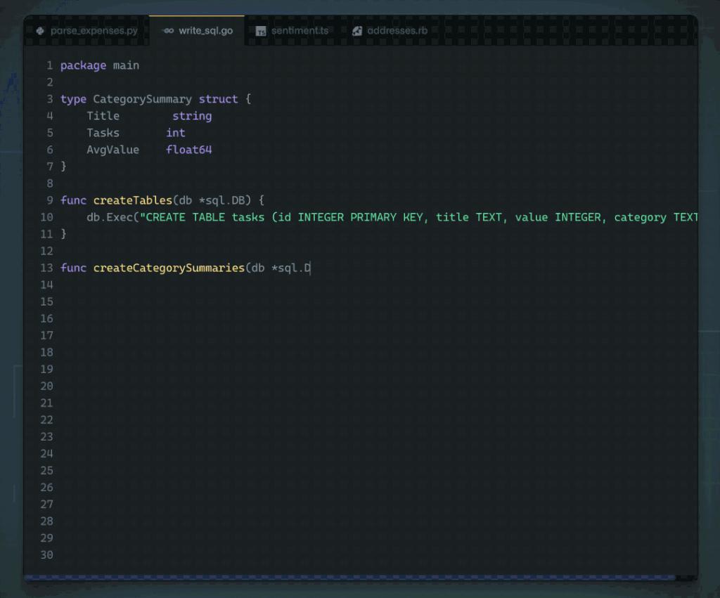Click line number 13 in the gutter
Image resolution: width=720 pixels, height=598 pixels.
(46, 268)
